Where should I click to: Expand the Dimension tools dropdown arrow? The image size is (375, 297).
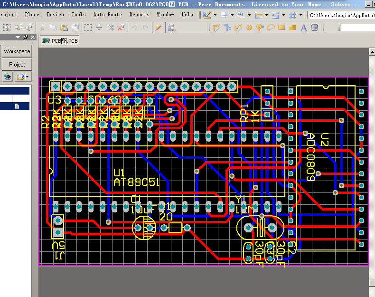pos(266,15)
